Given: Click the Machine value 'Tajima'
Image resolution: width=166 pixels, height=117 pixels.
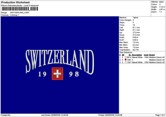Looking at the screenshot, I should (x=135, y=18).
